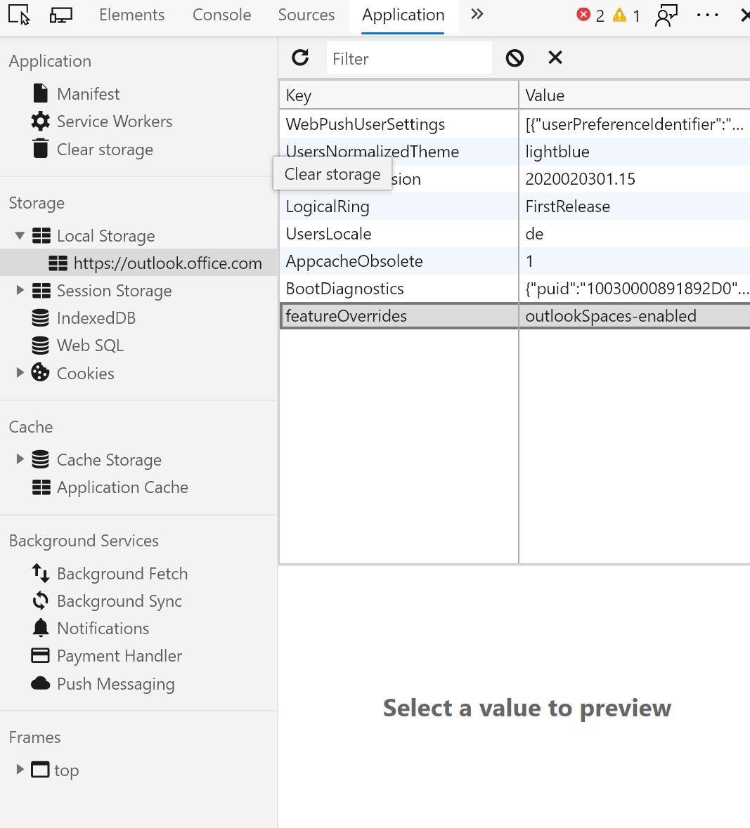This screenshot has width=750, height=828.
Task: Select the Background Sync service
Action: click(119, 601)
